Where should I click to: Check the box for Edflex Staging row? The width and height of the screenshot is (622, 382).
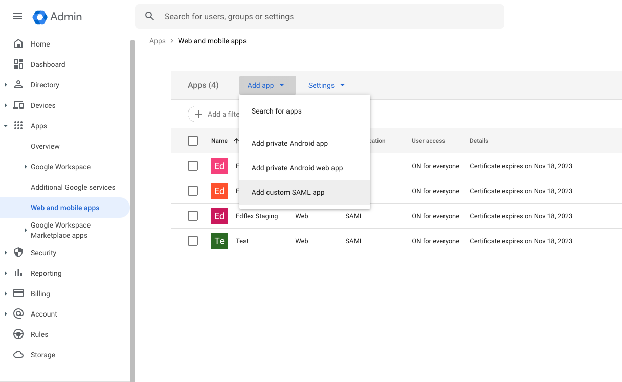[x=193, y=216]
